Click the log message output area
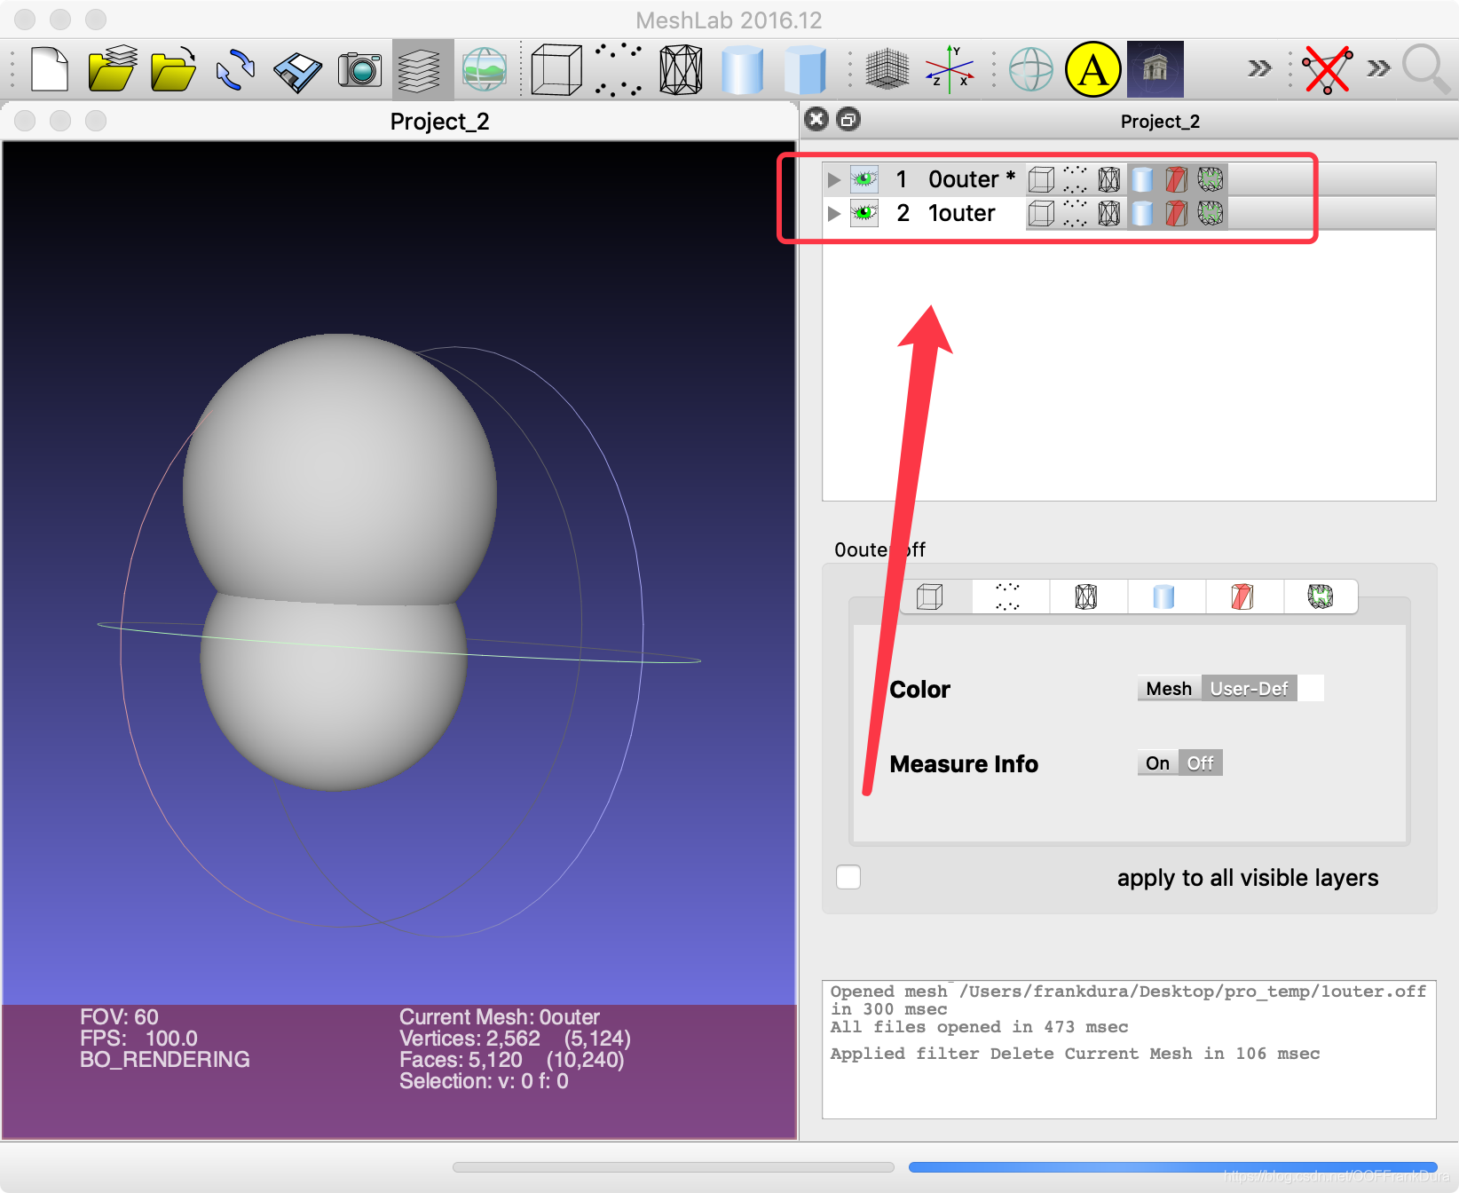 [1129, 1049]
